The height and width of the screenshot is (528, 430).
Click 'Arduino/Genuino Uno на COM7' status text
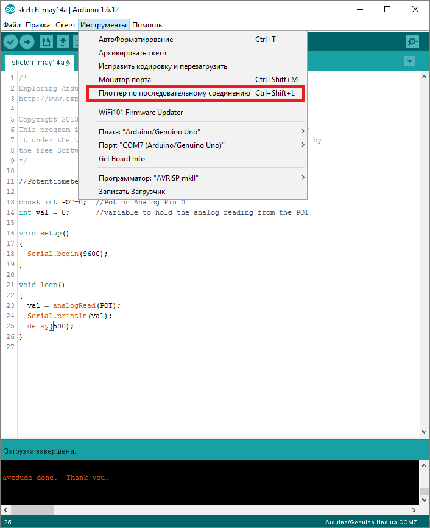371,523
